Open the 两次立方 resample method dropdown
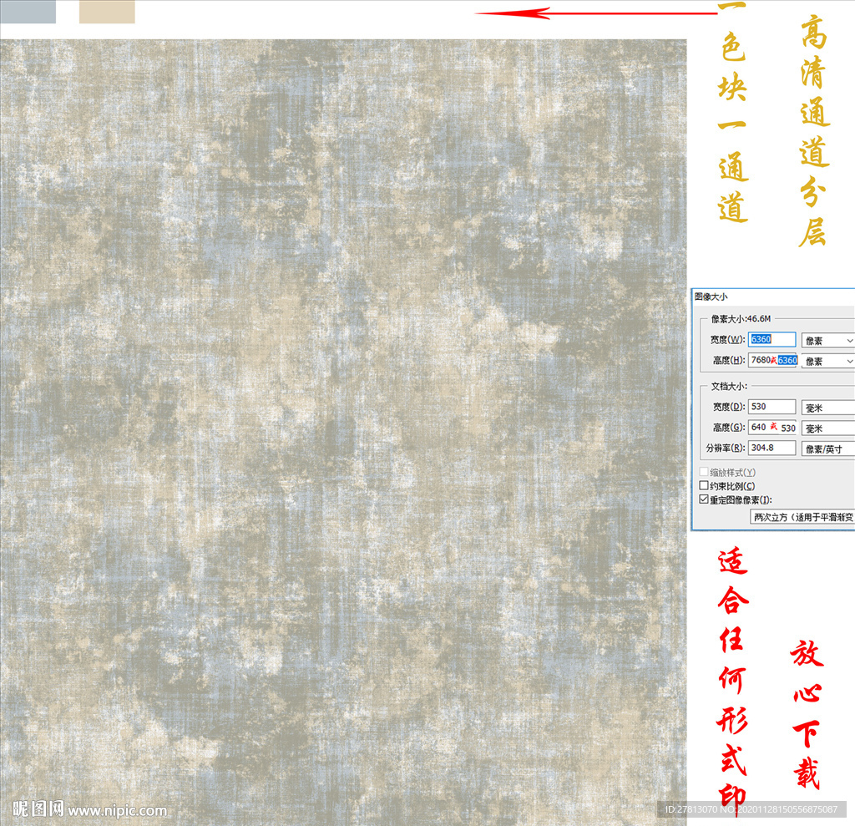855x826 pixels. coord(802,517)
